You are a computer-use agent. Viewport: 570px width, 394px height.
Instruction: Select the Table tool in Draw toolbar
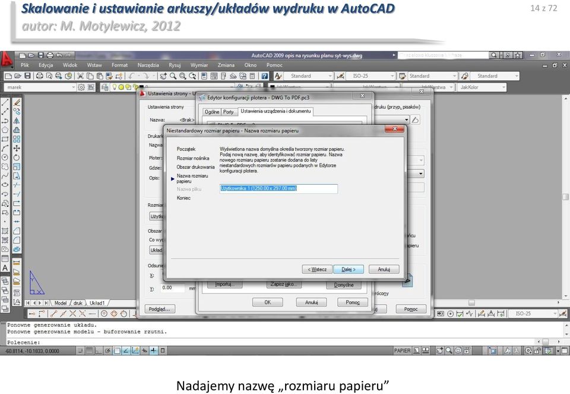coord(5,259)
